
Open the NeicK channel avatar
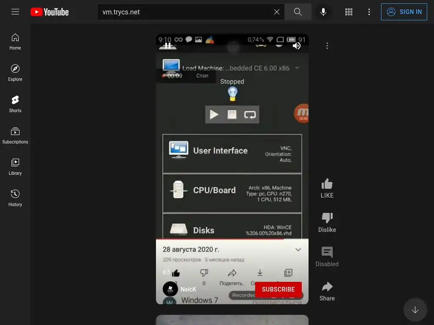tap(170, 289)
